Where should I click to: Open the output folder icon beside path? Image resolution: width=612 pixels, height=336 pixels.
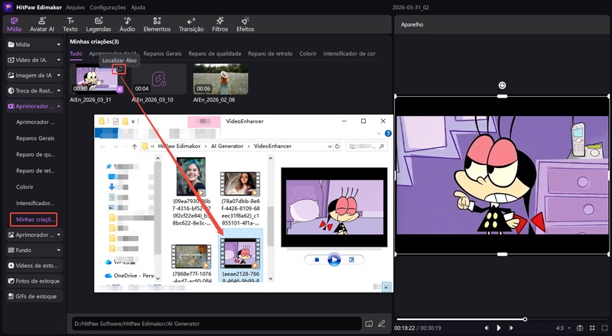coord(369,324)
